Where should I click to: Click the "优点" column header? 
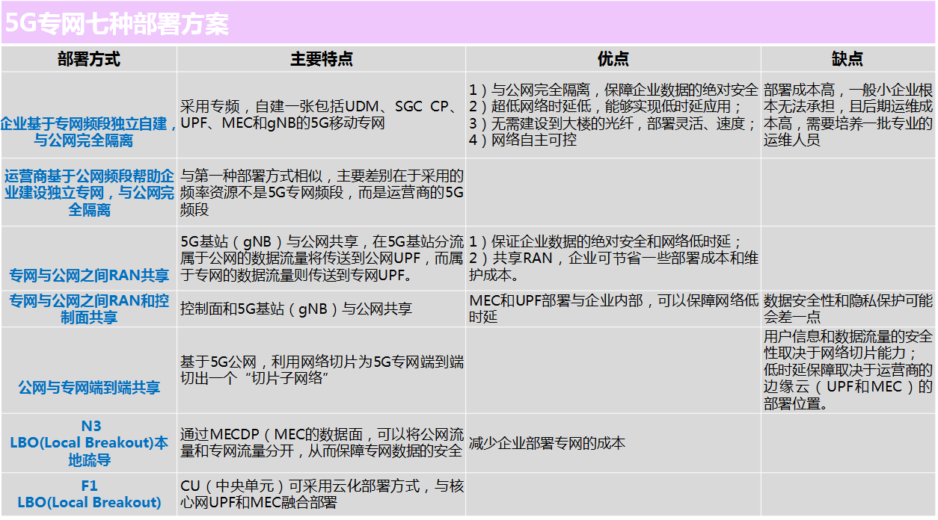pyautogui.click(x=613, y=59)
